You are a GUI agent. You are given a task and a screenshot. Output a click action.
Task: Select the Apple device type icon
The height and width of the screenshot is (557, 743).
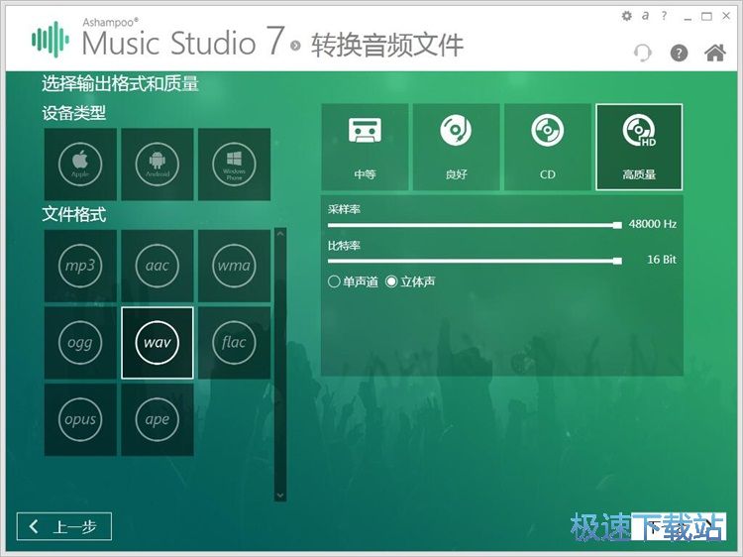pyautogui.click(x=80, y=164)
